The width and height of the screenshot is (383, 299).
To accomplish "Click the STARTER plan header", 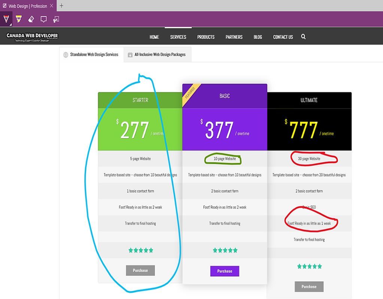I will [140, 100].
